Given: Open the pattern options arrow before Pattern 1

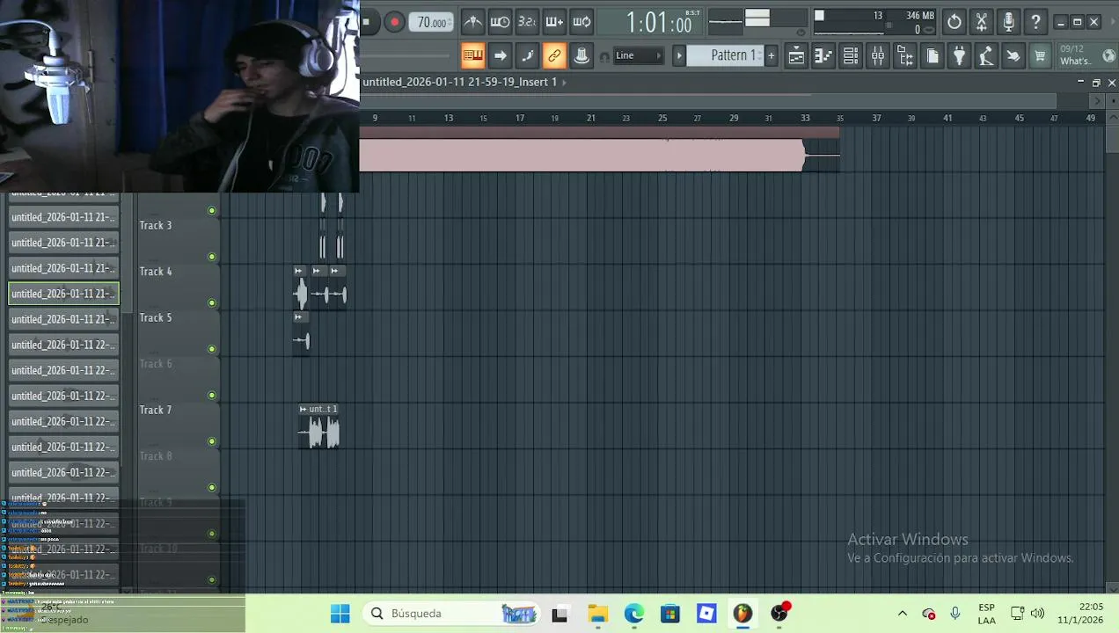Looking at the screenshot, I should pyautogui.click(x=679, y=55).
